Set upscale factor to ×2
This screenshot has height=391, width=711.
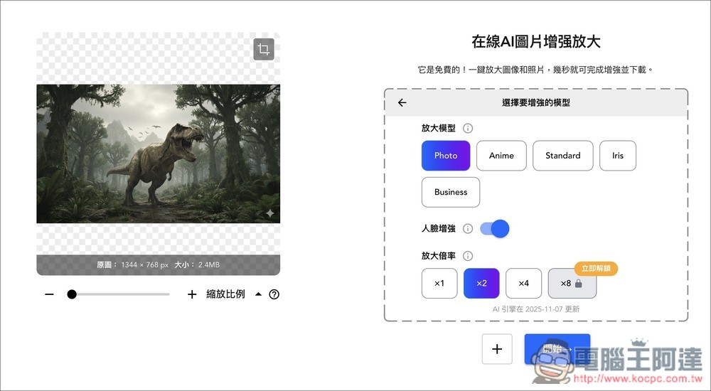coord(481,284)
